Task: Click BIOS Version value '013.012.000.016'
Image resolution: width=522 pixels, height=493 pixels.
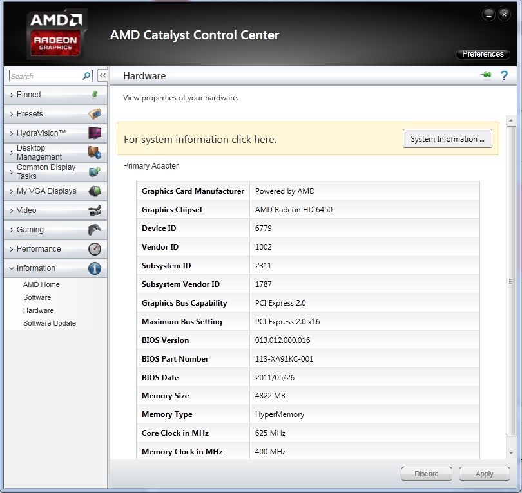Action: [x=282, y=340]
